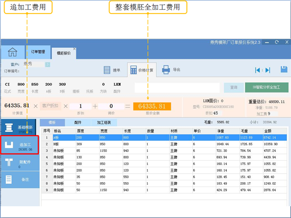Go to the home page icon

click(x=12, y=52)
